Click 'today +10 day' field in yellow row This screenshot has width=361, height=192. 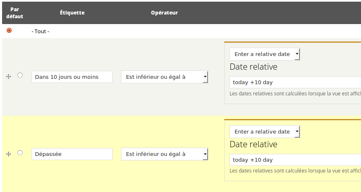click(295, 160)
